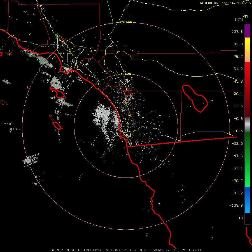This screenshot has height=252, width=252.
Task: Select the 61.2 scale value
Action: [x=238, y=69]
